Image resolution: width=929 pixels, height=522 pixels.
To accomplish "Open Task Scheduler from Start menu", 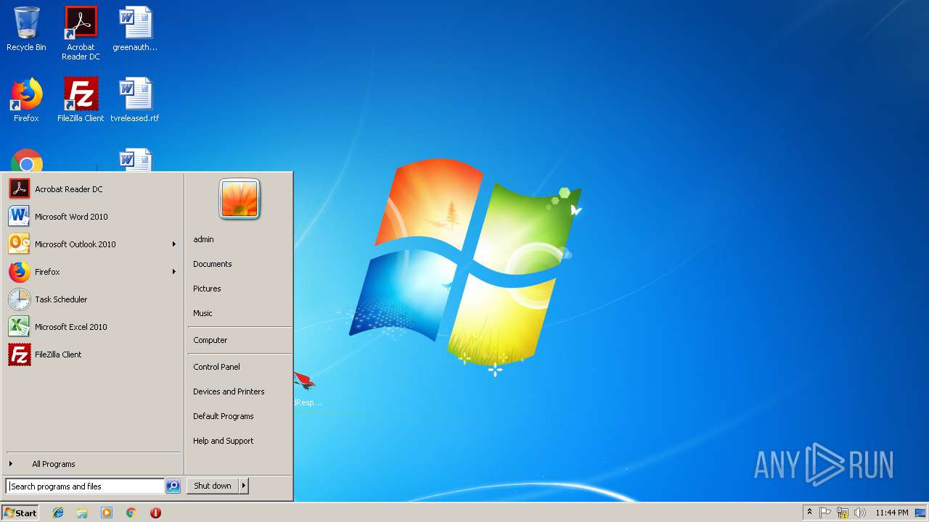I will (x=92, y=299).
